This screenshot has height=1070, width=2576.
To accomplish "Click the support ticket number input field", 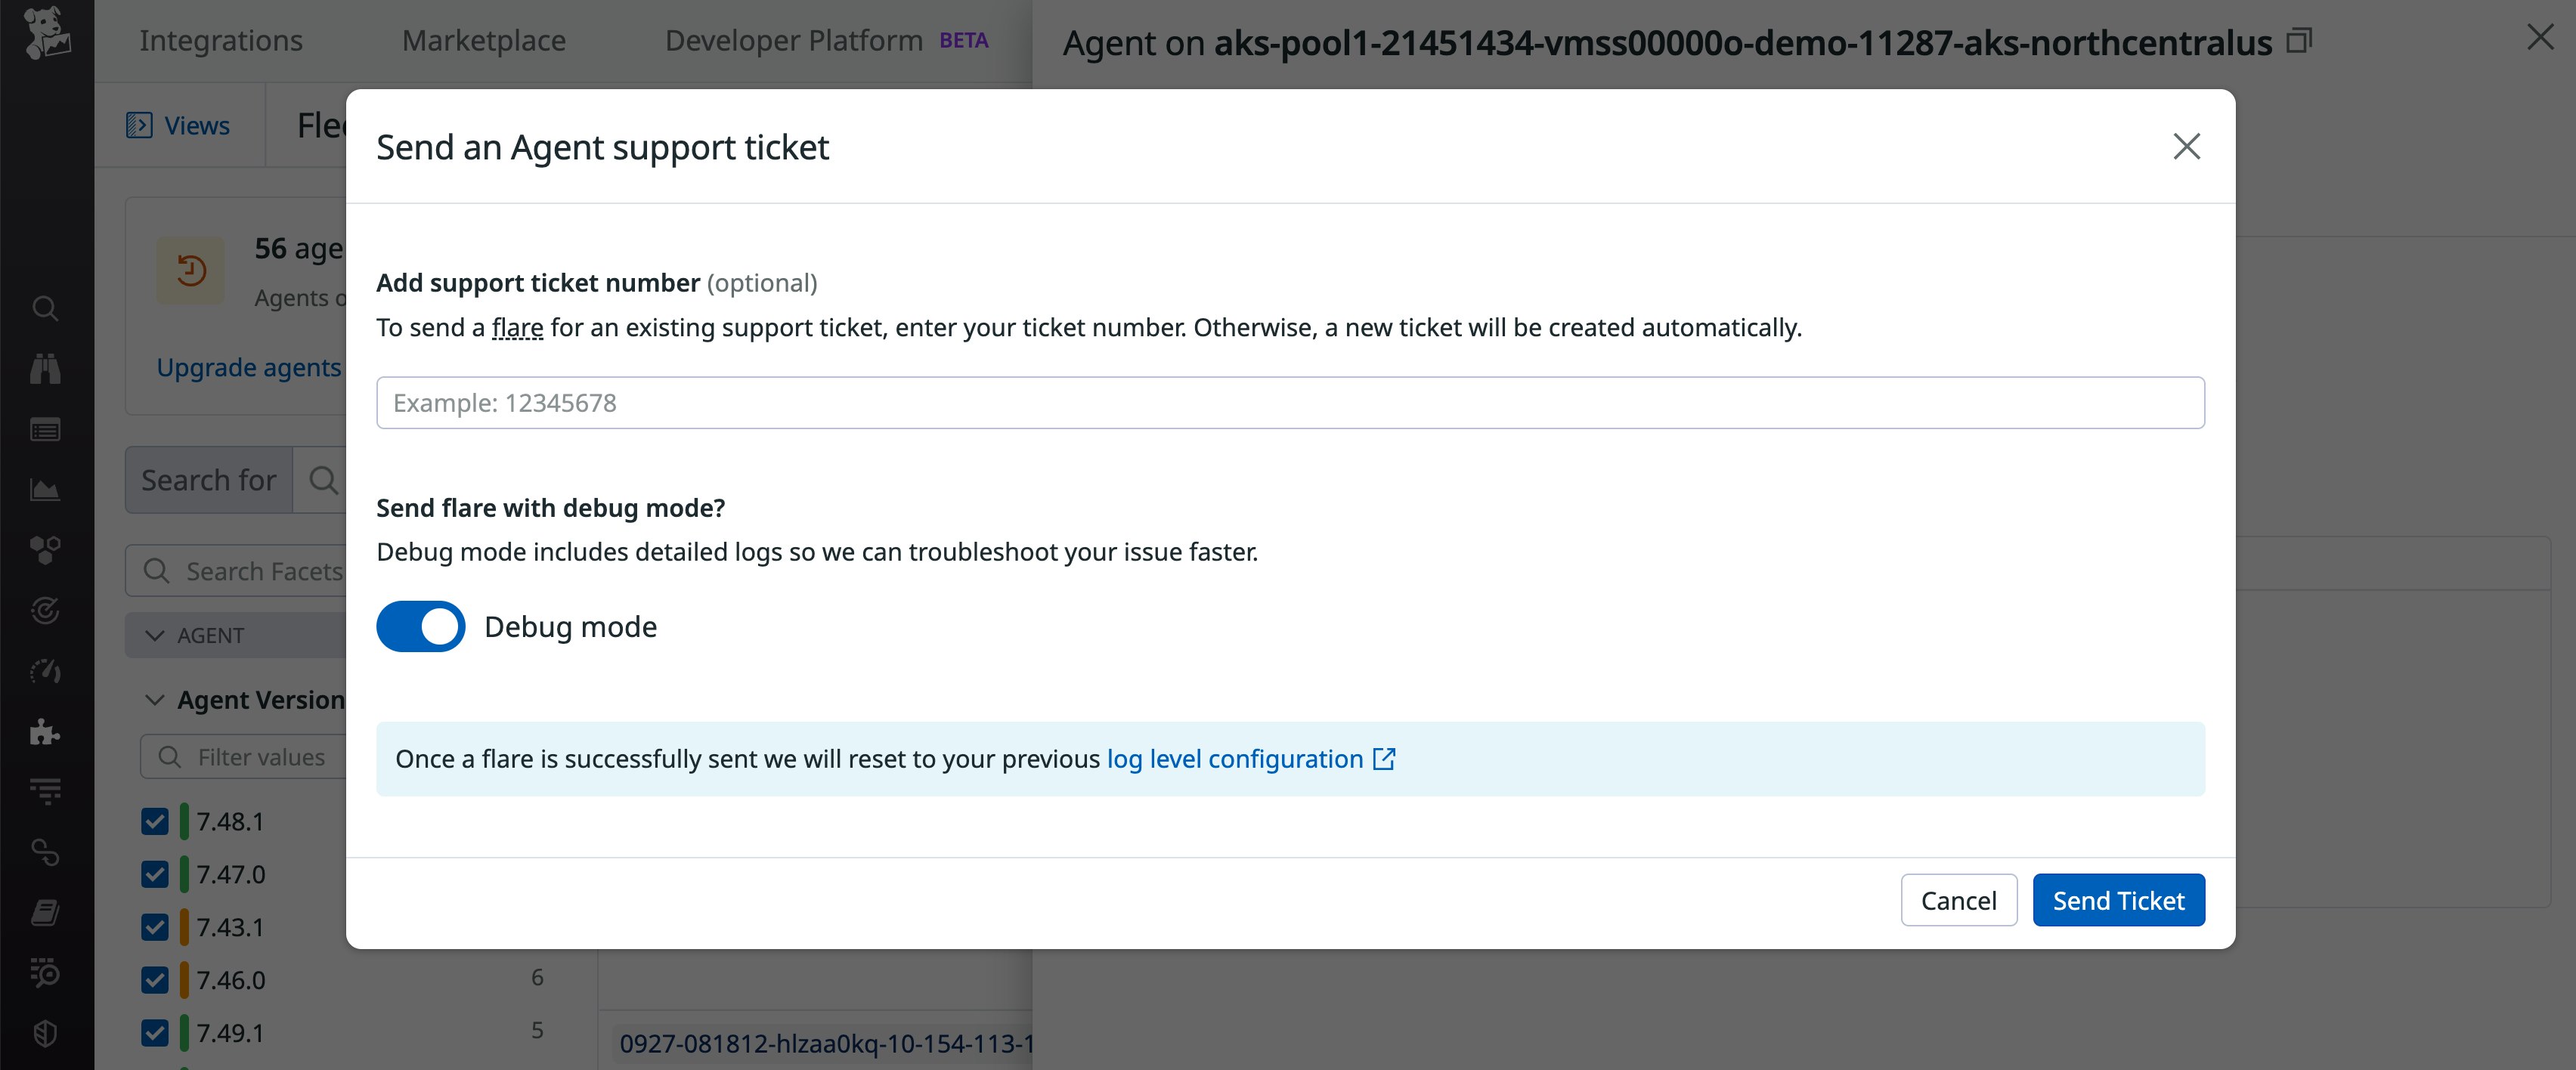I will (1290, 402).
